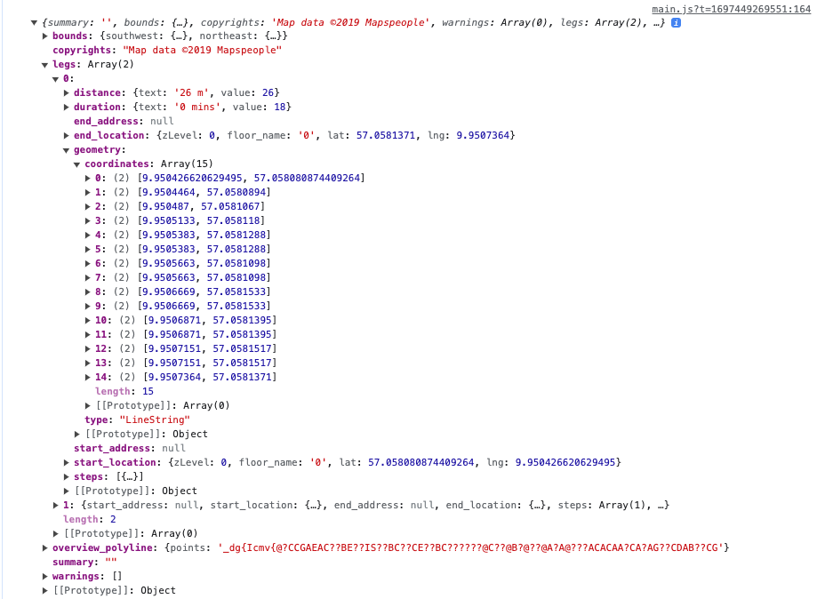The height and width of the screenshot is (599, 817).
Task: Expand the distance object with '26 m'
Action: coord(67,93)
